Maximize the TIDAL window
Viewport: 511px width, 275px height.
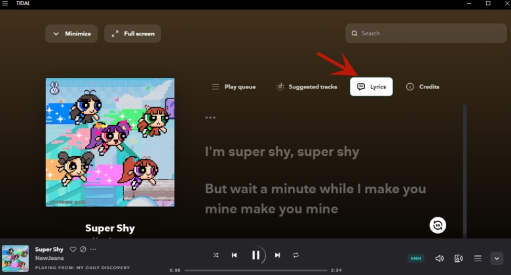point(488,3)
